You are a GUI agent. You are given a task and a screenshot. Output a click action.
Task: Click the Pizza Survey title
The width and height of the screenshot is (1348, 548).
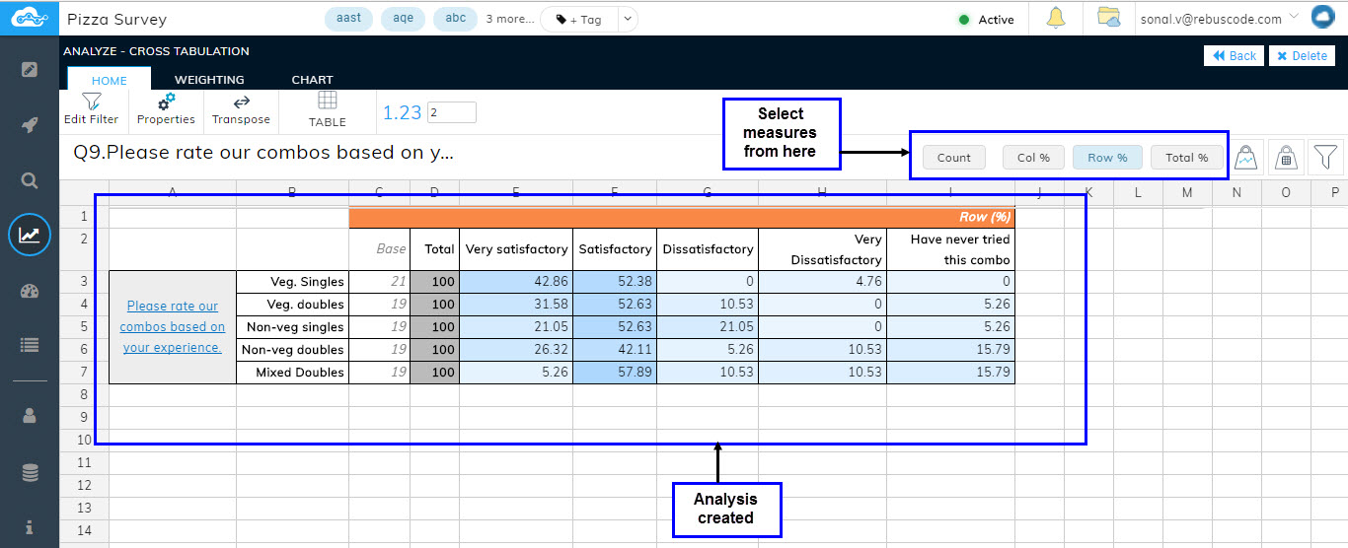coord(117,19)
